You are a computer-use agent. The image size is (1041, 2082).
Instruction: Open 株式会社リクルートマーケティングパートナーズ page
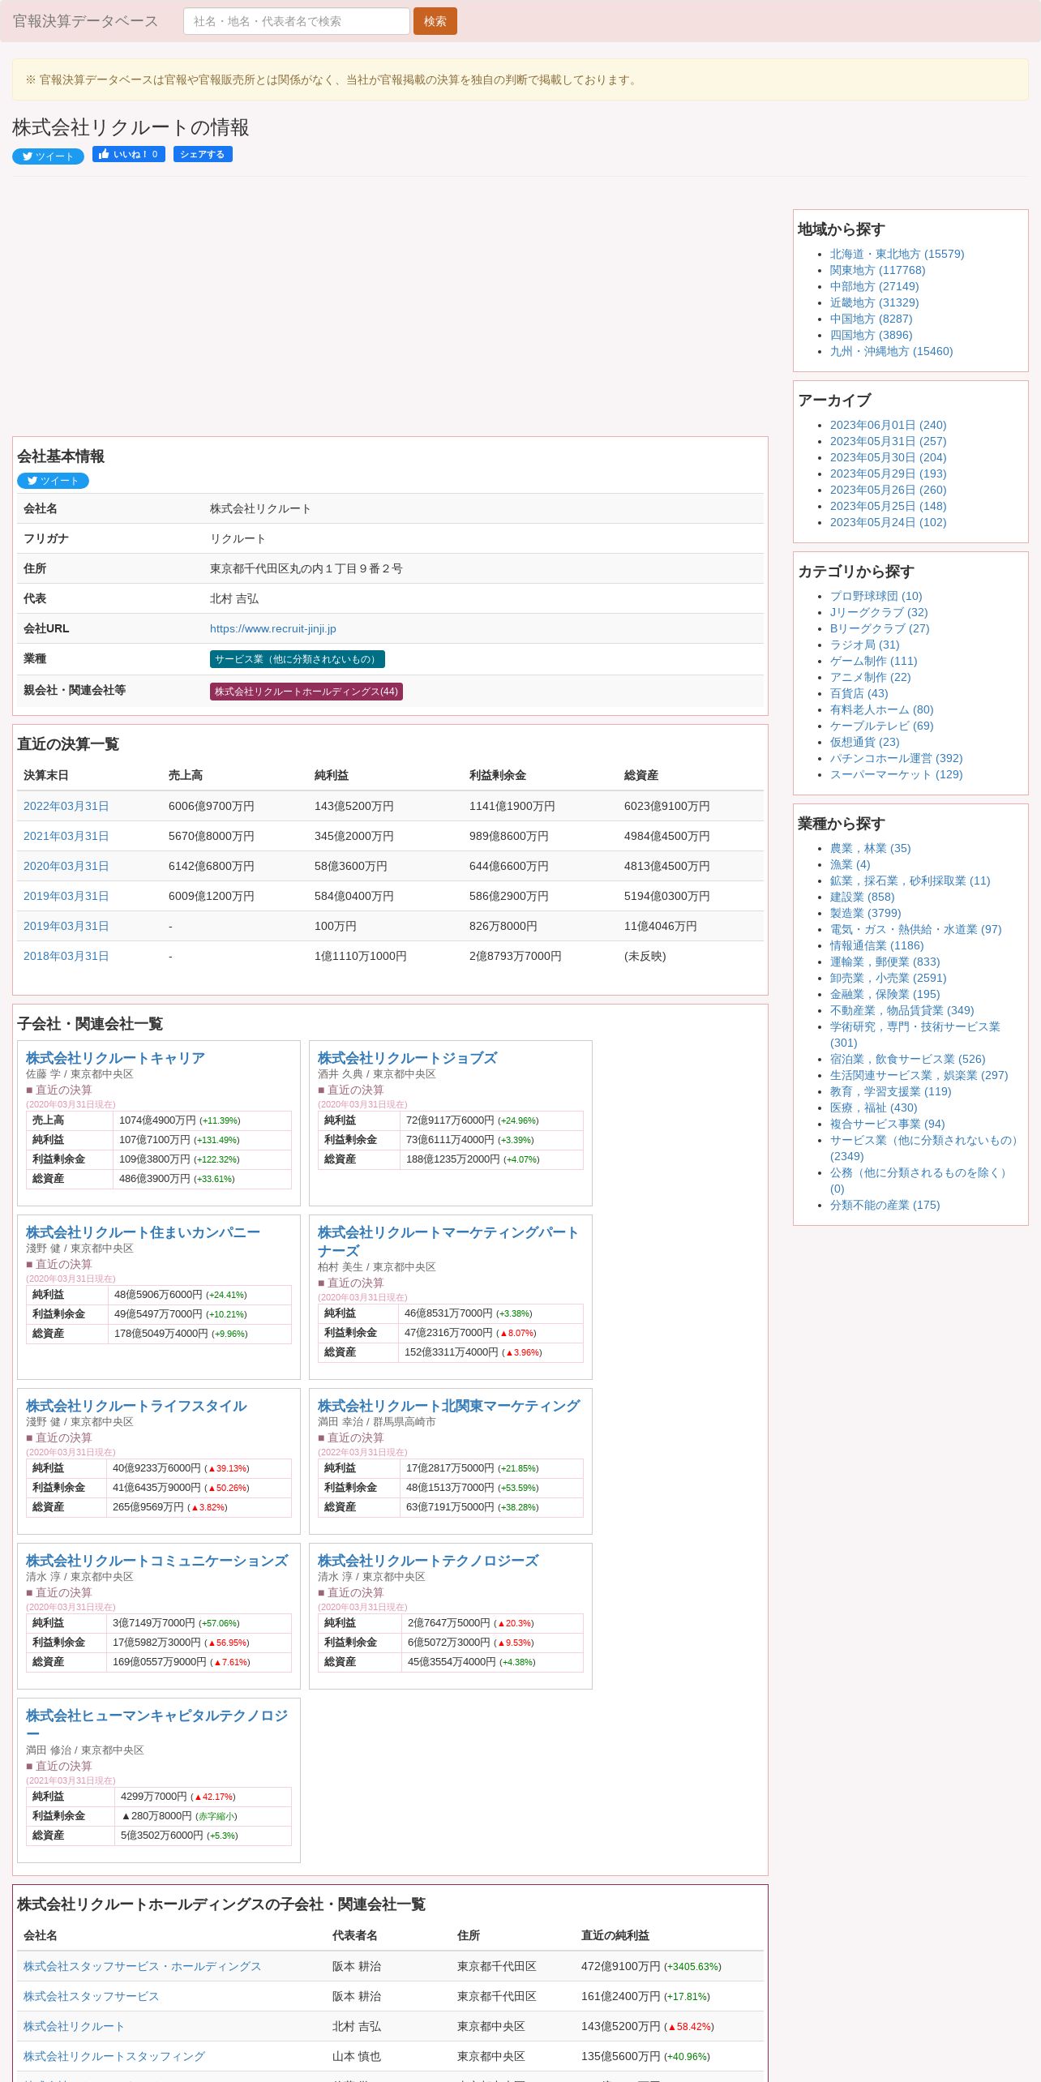tap(448, 1241)
